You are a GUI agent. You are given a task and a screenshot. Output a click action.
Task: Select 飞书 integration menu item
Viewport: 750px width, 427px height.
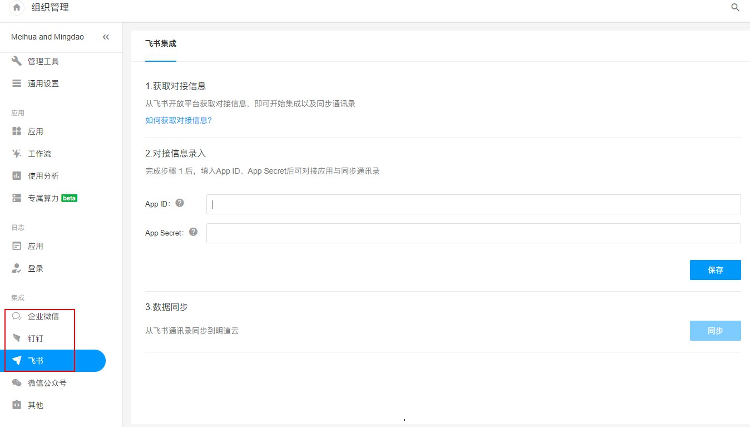[x=35, y=361]
